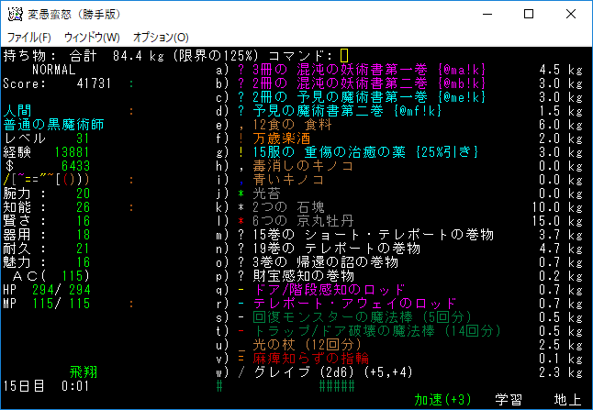Click the red equals ring symbol beside 麻痺知らずの指輪
593x410 pixels.
(x=241, y=358)
